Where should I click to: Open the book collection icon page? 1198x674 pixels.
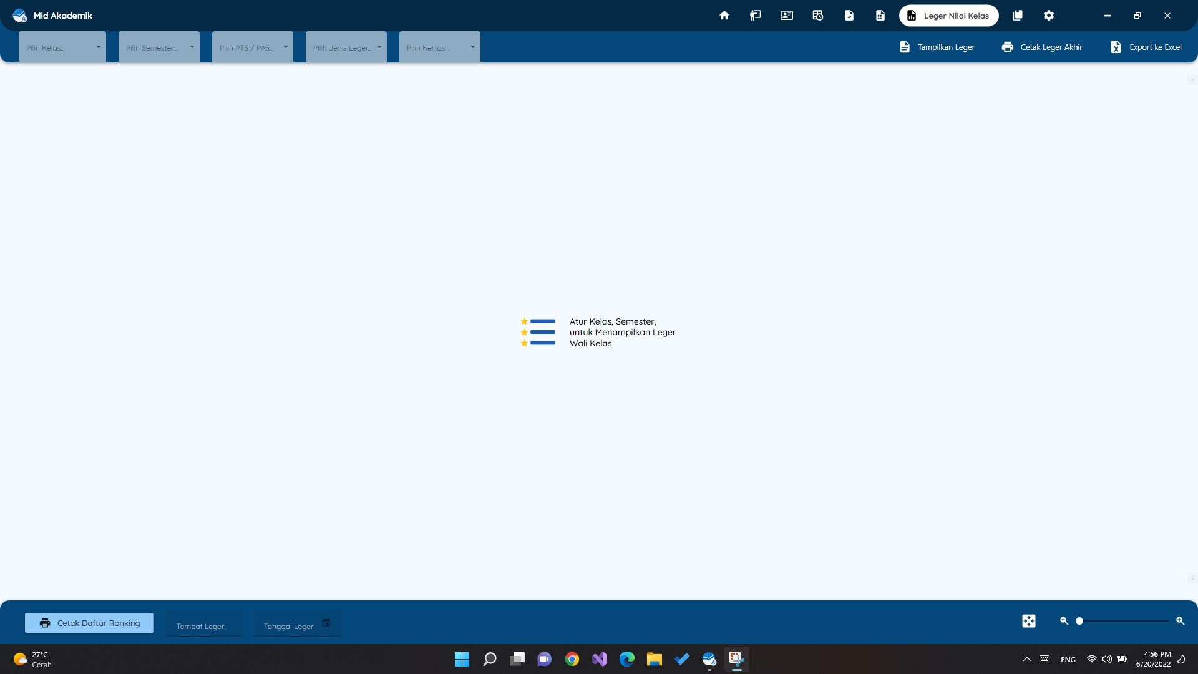tap(1018, 16)
